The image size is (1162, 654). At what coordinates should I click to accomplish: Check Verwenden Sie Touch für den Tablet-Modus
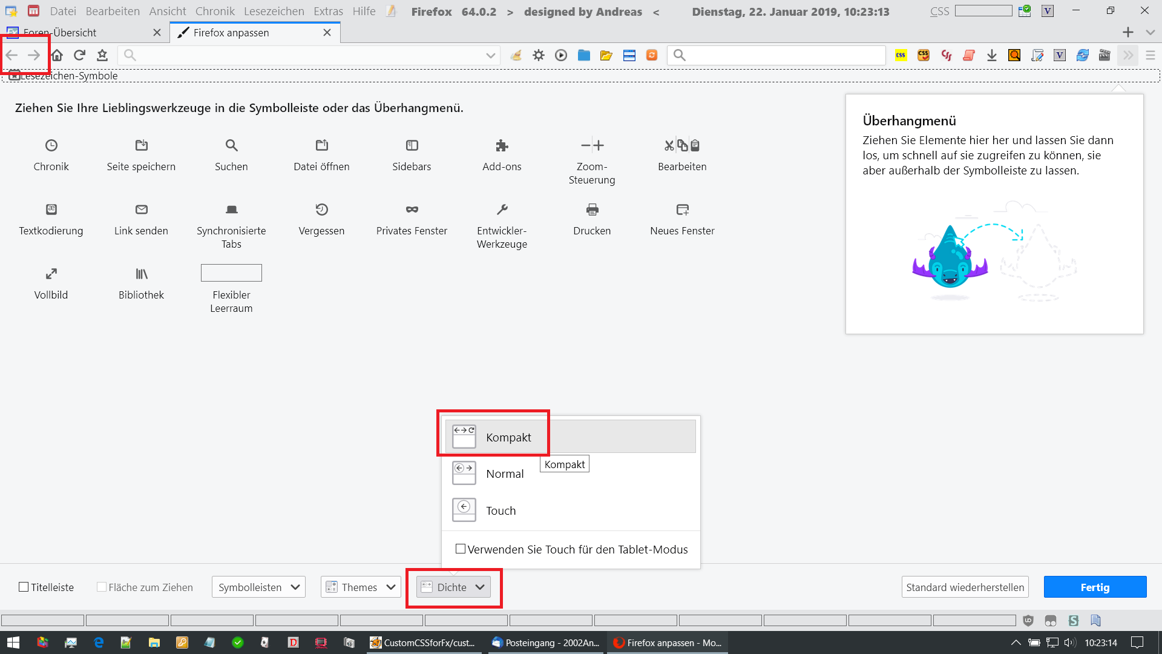tap(461, 549)
